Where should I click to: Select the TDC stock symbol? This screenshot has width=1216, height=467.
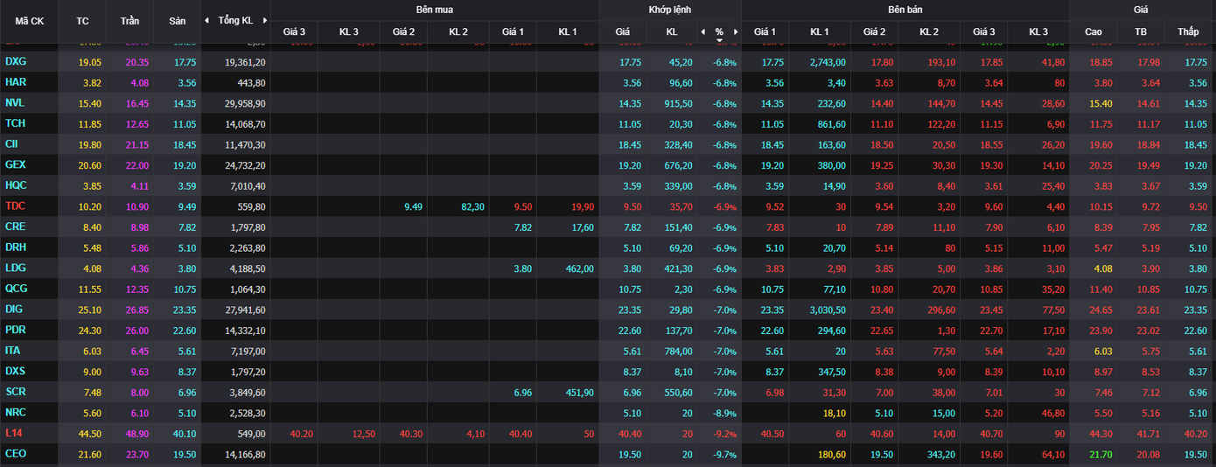coord(15,206)
